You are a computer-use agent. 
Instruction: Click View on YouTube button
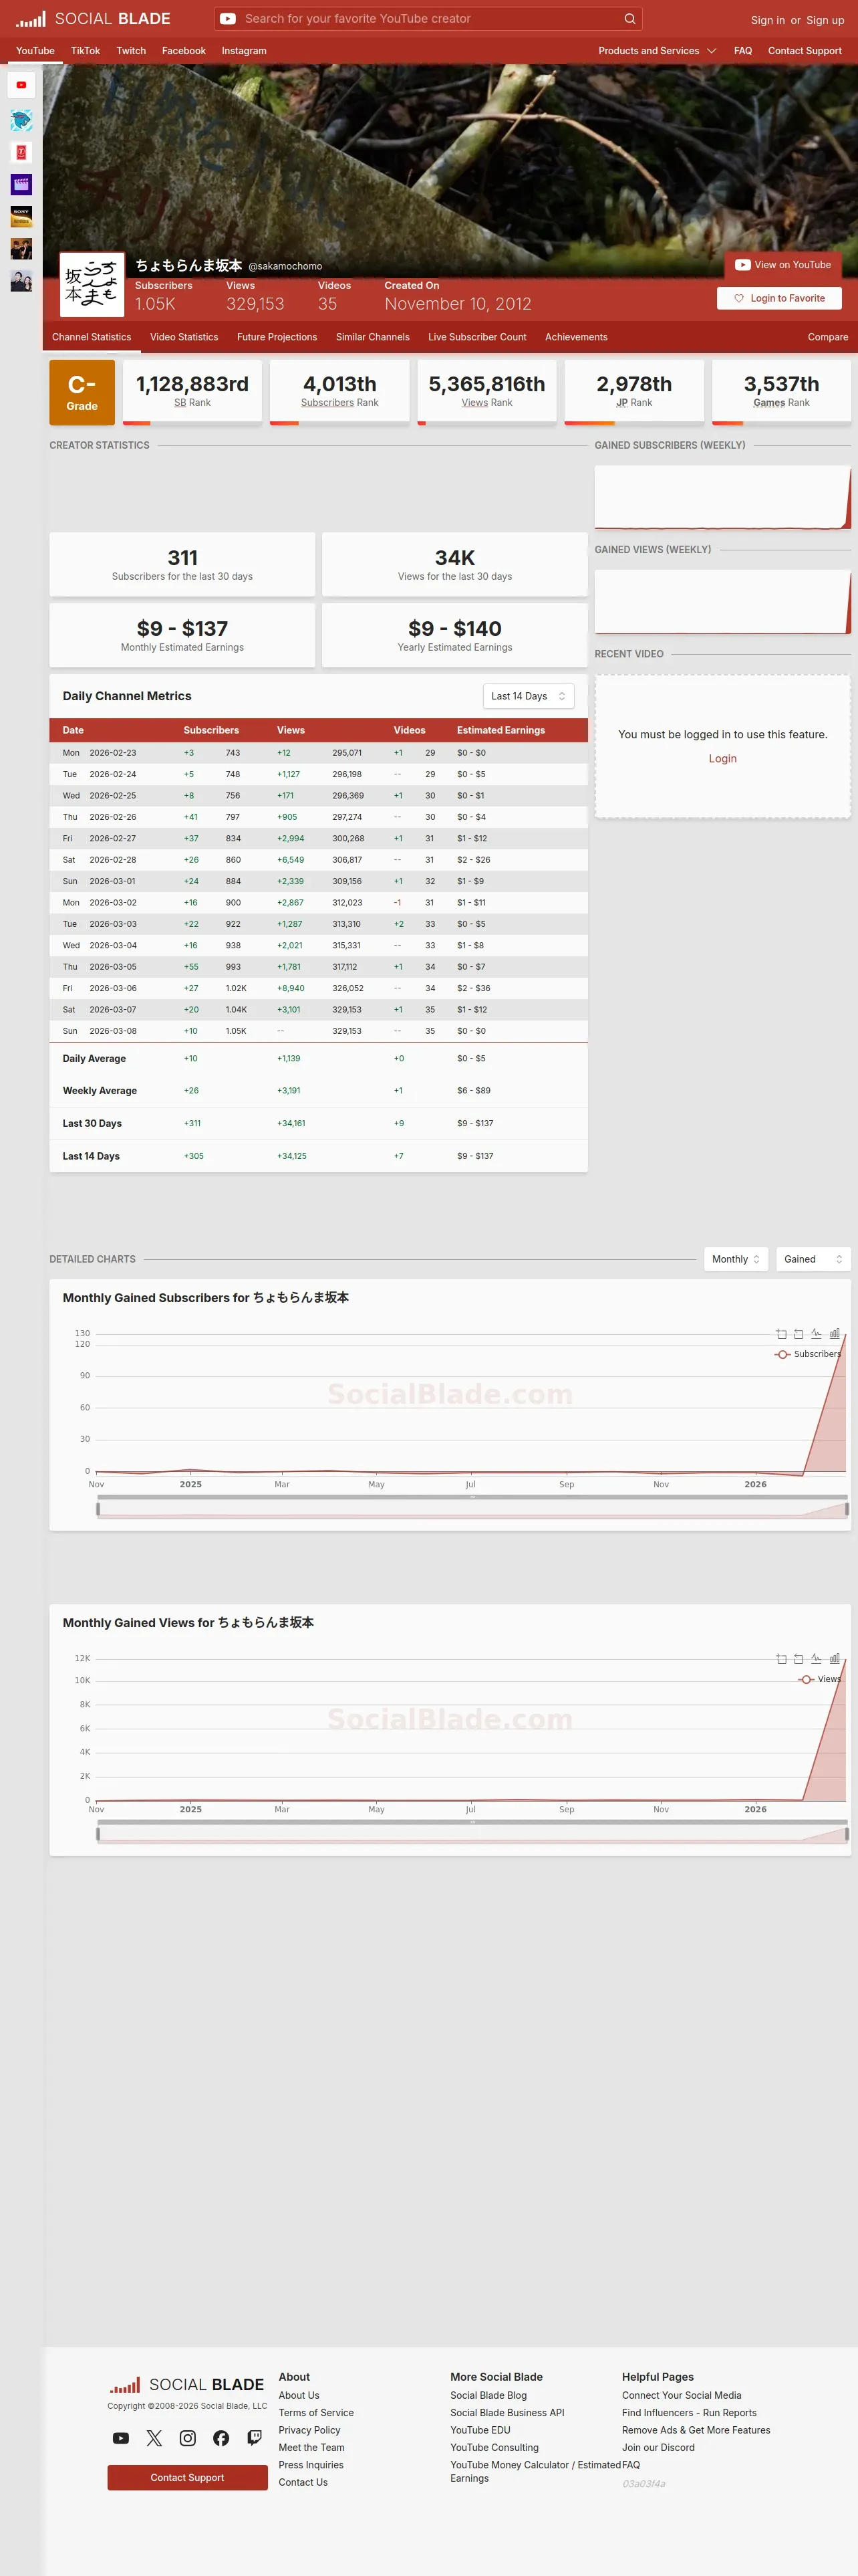pos(783,265)
